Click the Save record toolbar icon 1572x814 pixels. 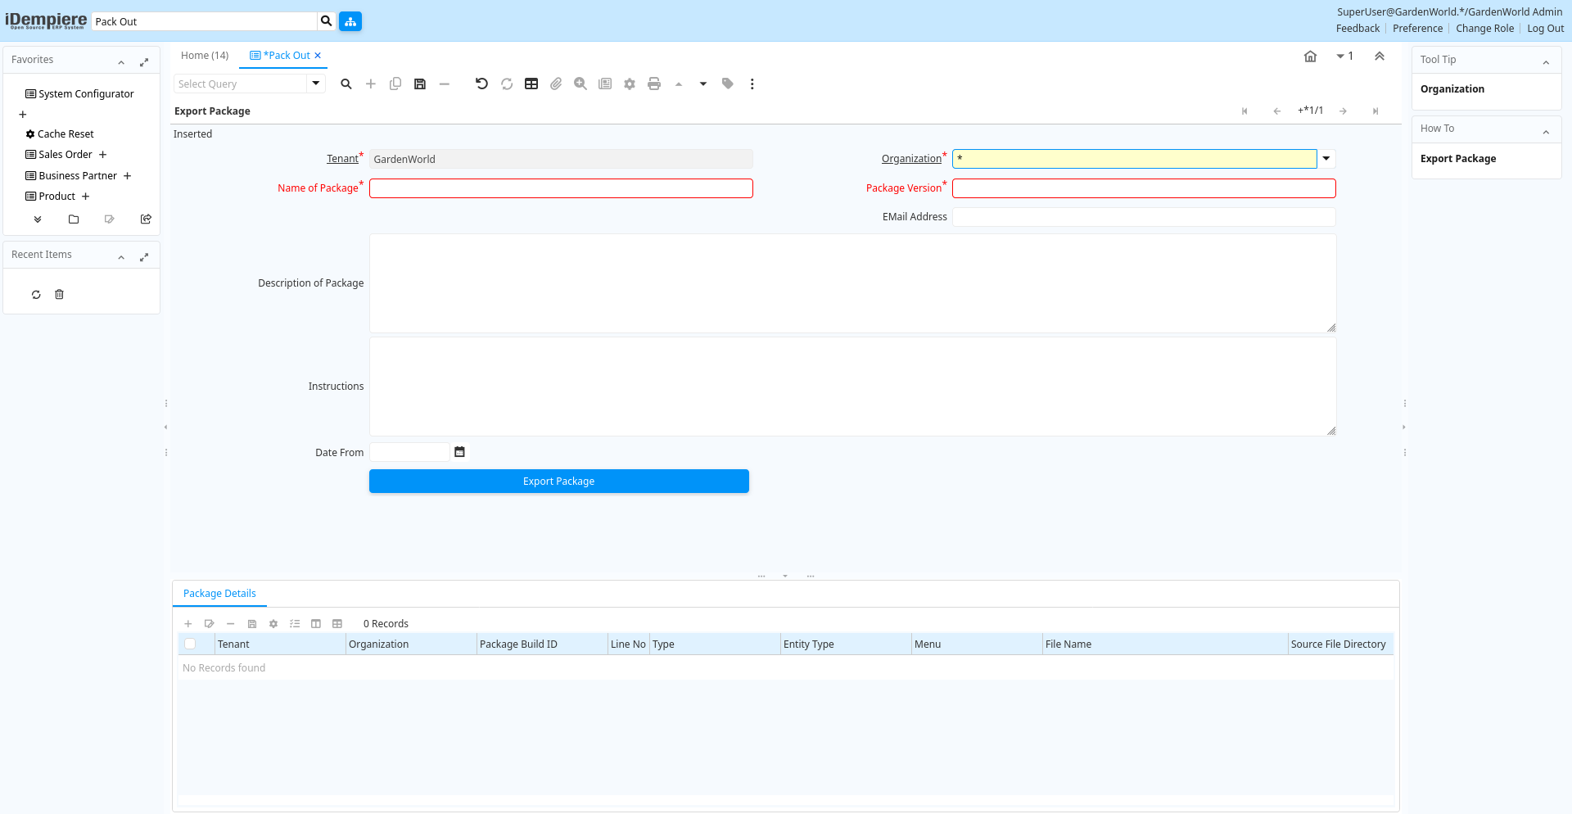coord(420,84)
